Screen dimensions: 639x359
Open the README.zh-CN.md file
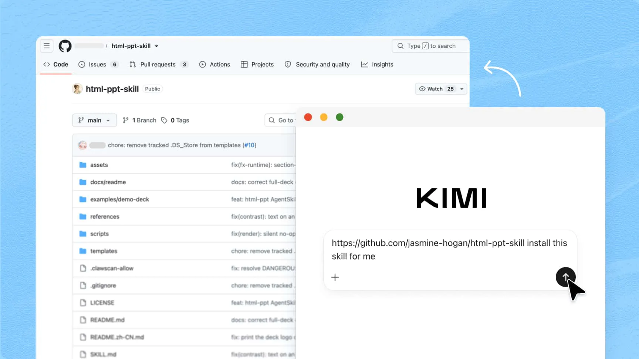(x=117, y=337)
